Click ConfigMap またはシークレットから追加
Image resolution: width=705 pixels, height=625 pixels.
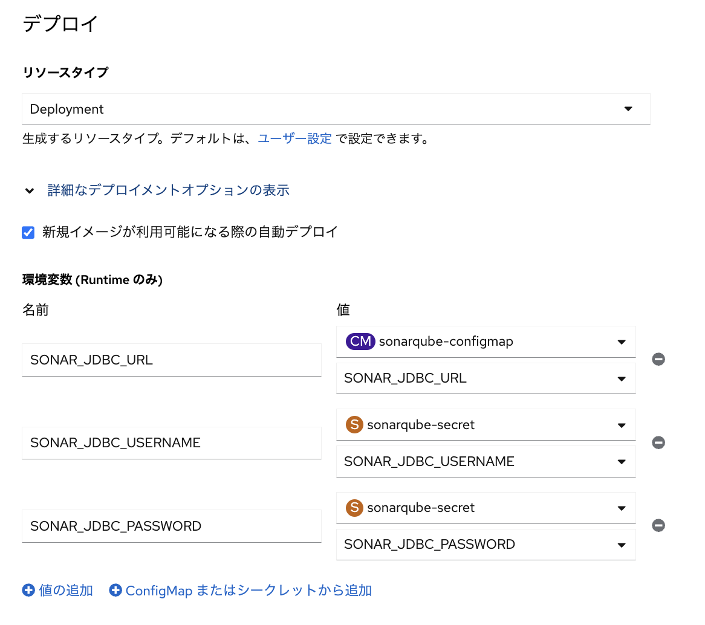coord(241,591)
